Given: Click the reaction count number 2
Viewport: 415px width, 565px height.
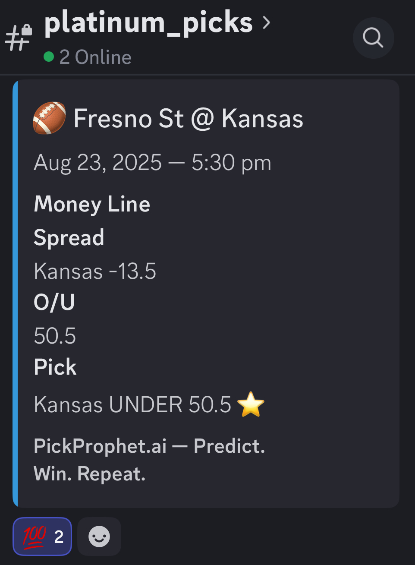Looking at the screenshot, I should 59,537.
